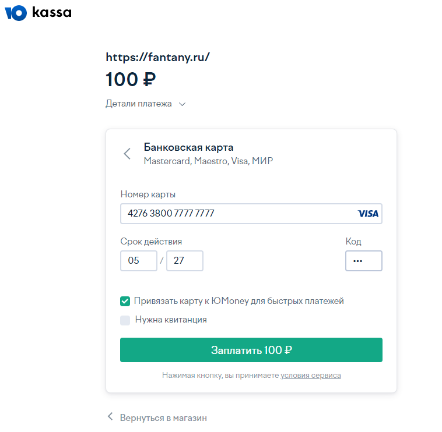Click the card number input field
The height and width of the screenshot is (432, 442).
(233, 214)
